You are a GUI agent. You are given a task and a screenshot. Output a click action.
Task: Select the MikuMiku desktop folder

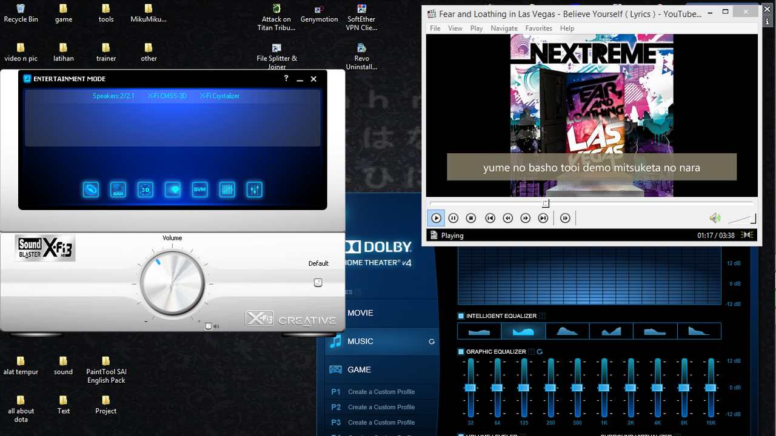[149, 13]
